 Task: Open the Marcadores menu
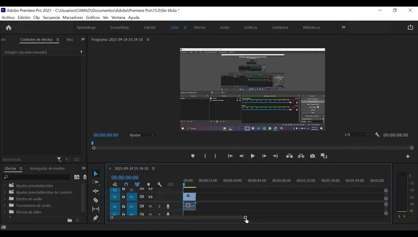pyautogui.click(x=73, y=17)
